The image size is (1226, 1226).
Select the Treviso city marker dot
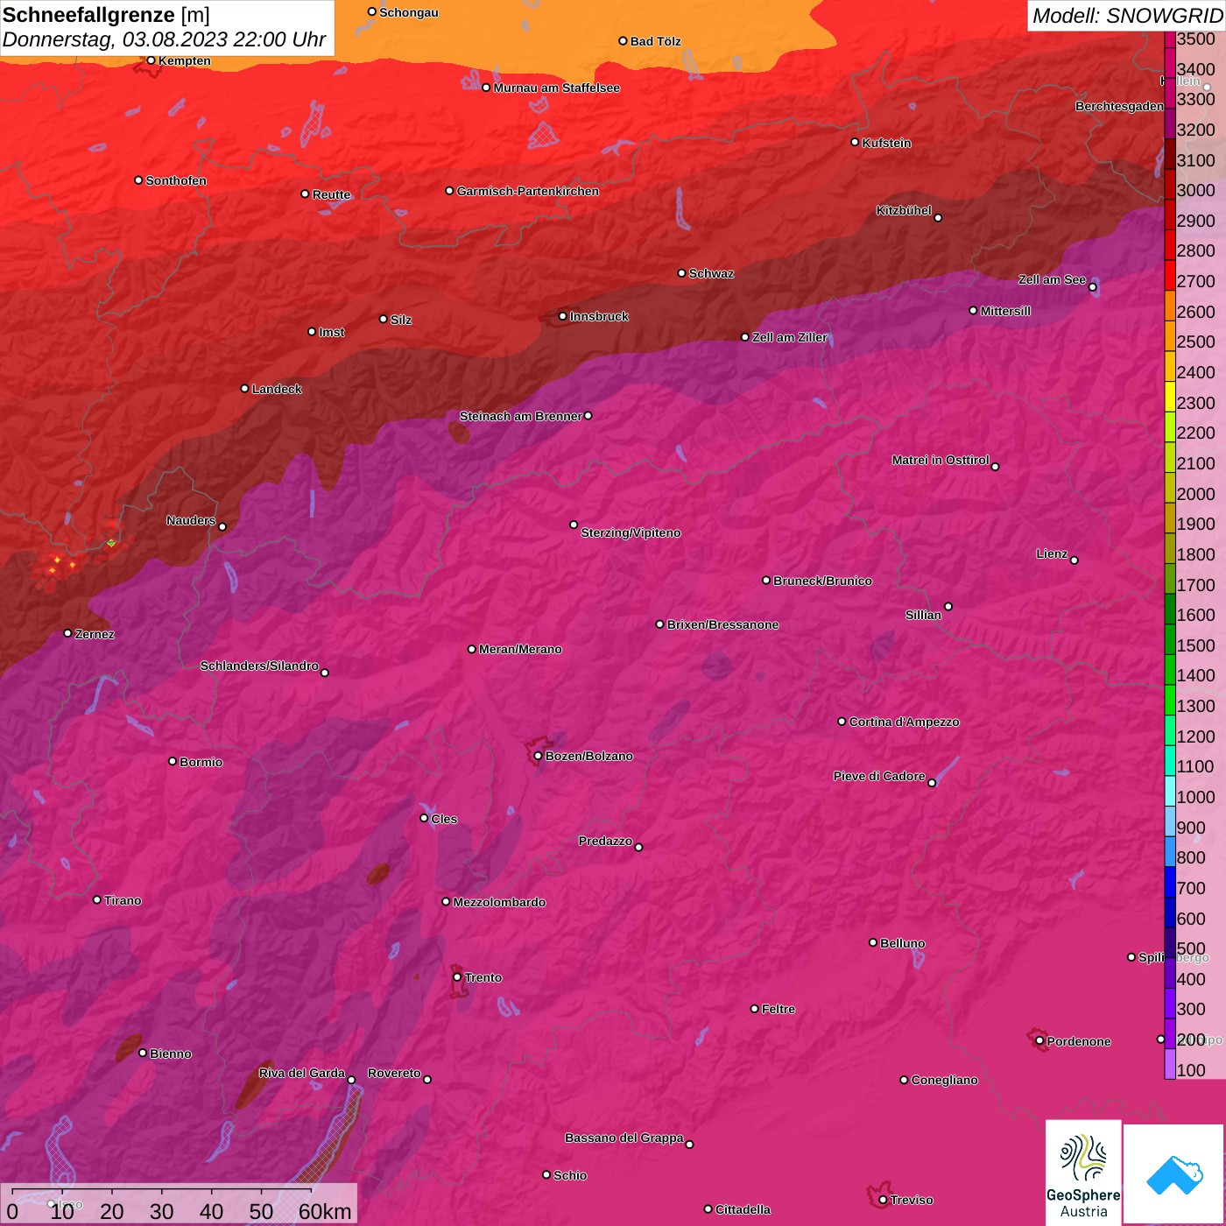click(x=883, y=1200)
